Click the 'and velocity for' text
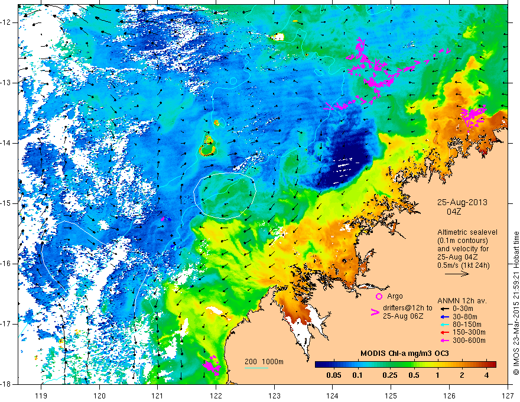 463,248
